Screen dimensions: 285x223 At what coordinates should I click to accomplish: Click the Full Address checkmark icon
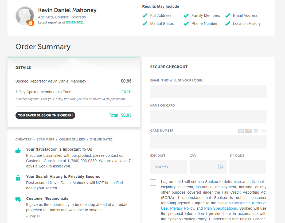point(145,16)
